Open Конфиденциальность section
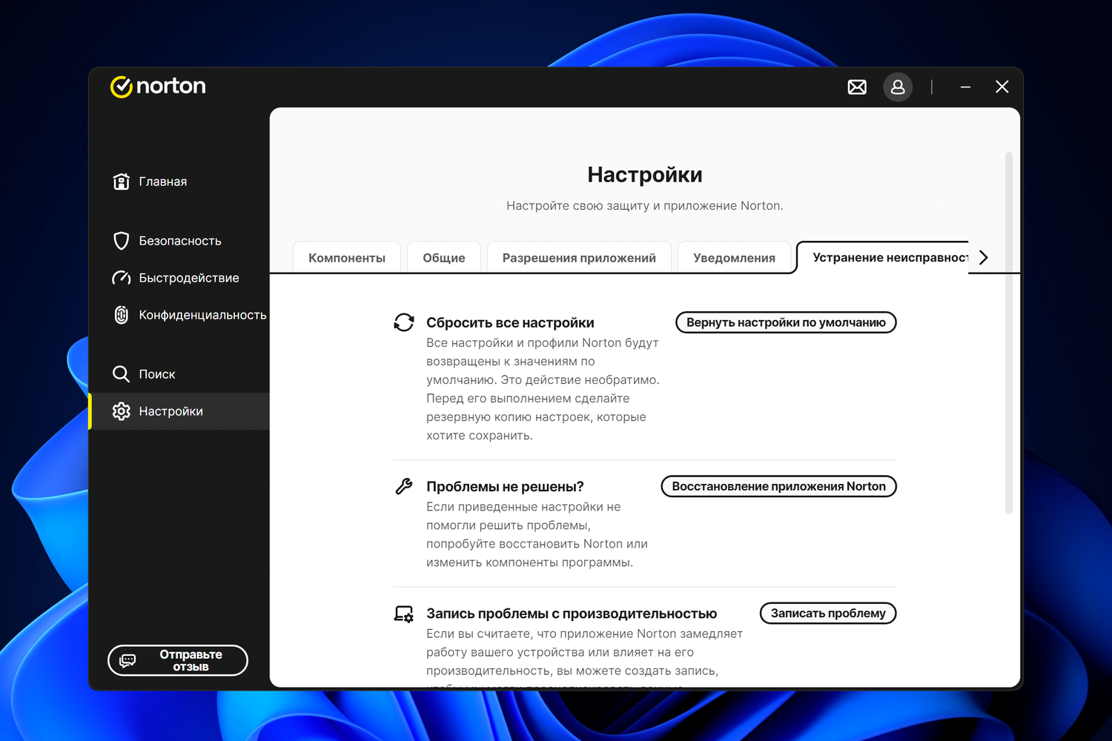This screenshot has height=741, width=1112. [x=179, y=315]
